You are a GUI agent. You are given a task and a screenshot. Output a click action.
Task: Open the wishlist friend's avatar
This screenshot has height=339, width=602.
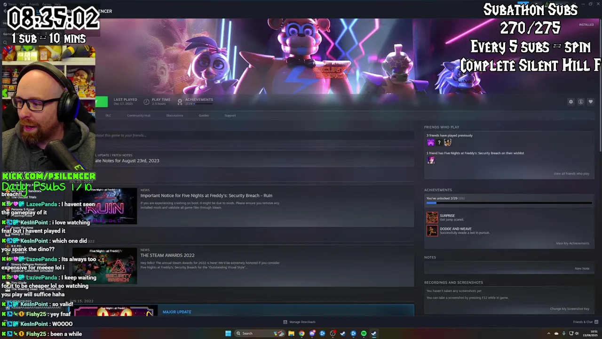coord(431,160)
